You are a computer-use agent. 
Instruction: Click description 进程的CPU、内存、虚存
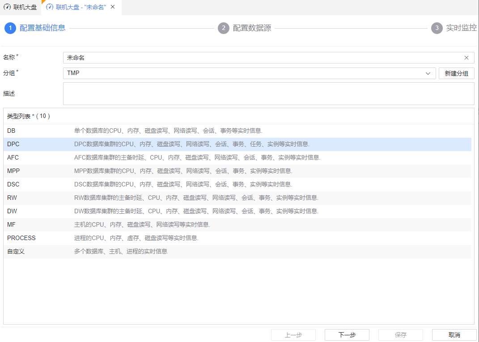(136, 238)
